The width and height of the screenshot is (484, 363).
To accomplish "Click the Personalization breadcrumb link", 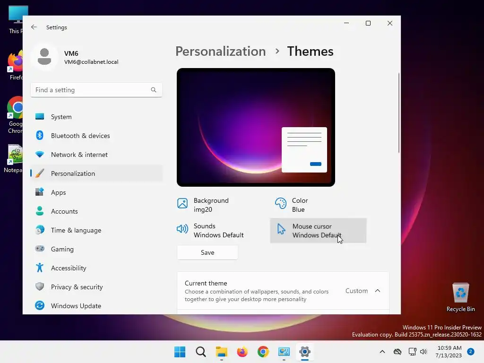I will point(220,51).
